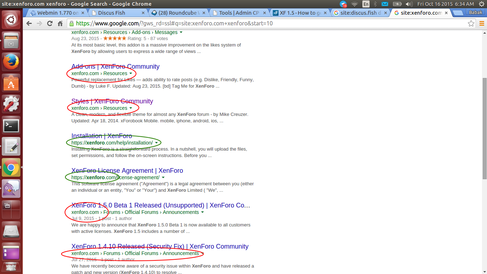Open the 'XenForo License Agreement | XenForo' result
Image resolution: width=487 pixels, height=274 pixels.
pyautogui.click(x=127, y=171)
